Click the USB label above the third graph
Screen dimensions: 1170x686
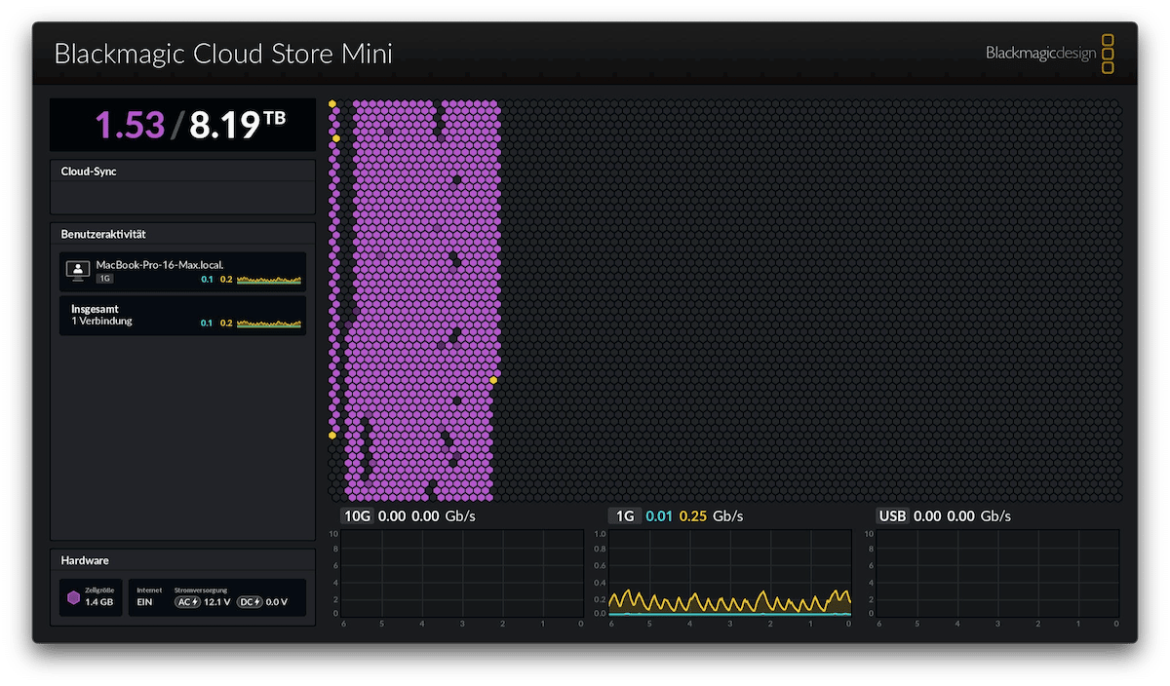(x=891, y=515)
